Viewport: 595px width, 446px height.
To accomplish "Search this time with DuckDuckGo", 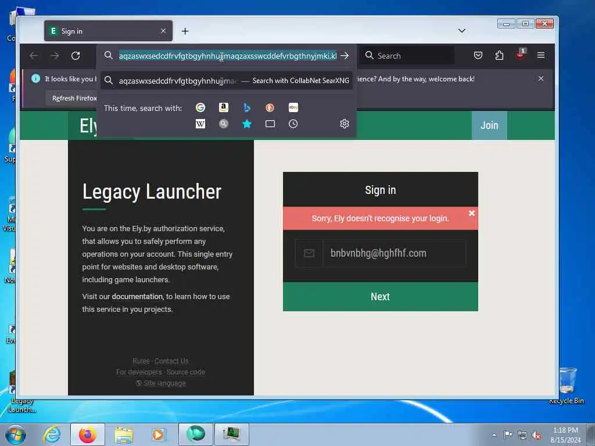I will coord(270,107).
